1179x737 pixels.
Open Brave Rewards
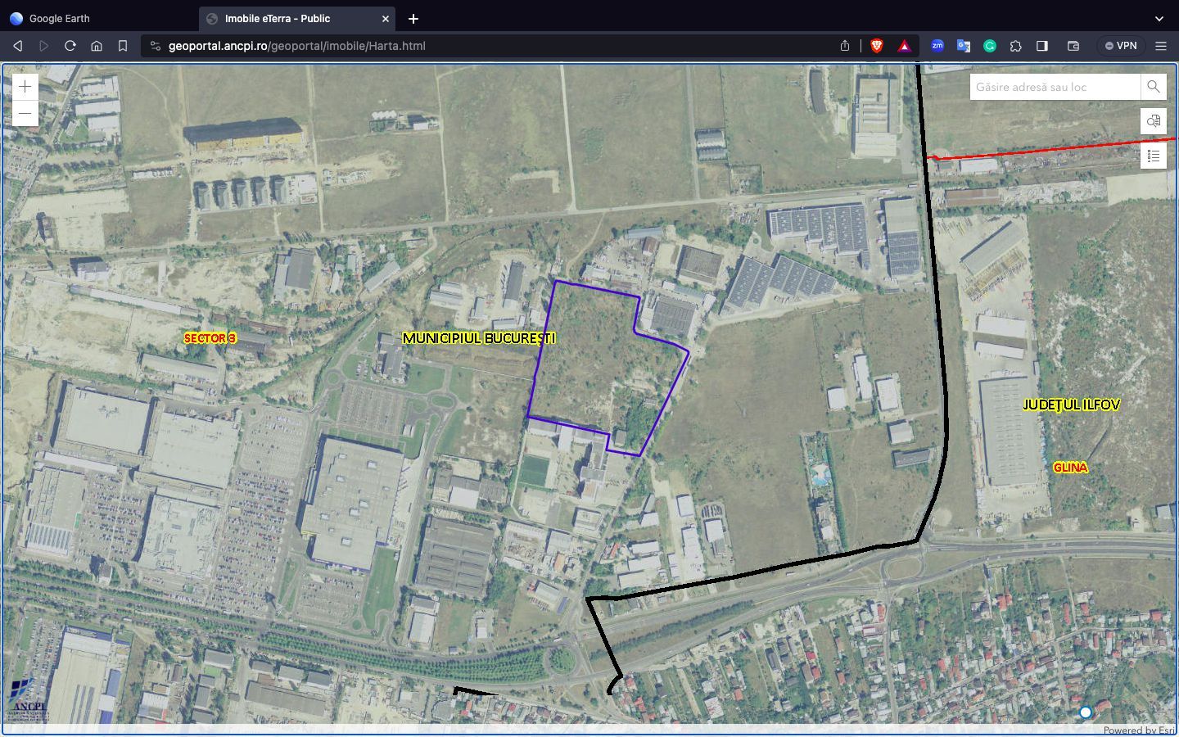pos(905,46)
